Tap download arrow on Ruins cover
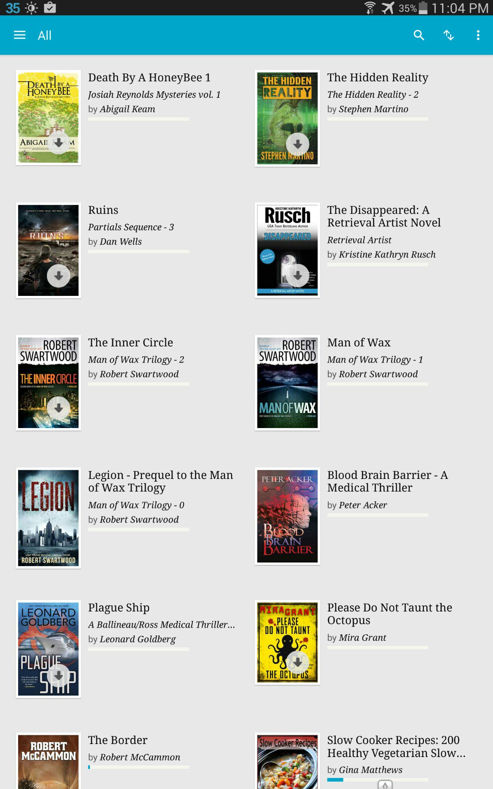This screenshot has width=493, height=789. pos(58,276)
